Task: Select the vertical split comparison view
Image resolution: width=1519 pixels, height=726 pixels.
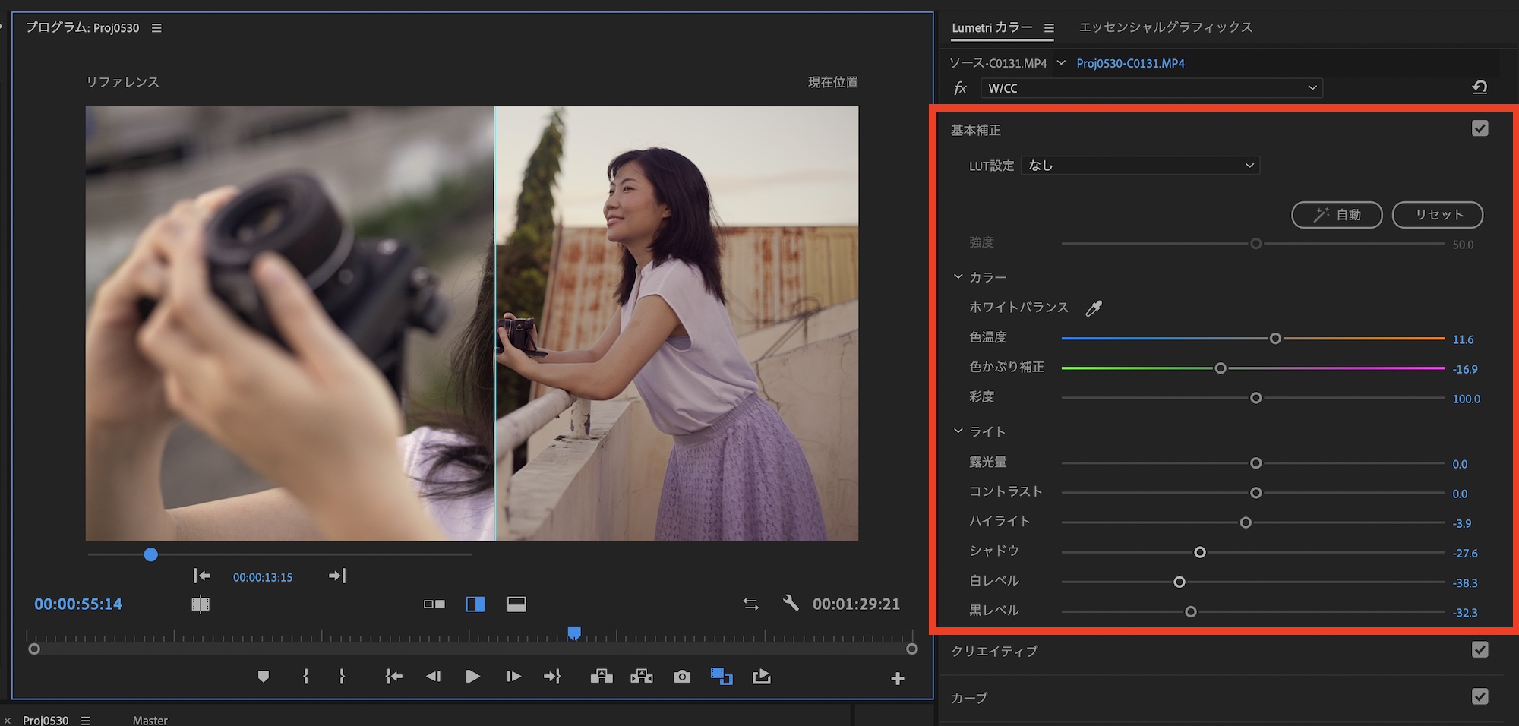Action: pyautogui.click(x=475, y=604)
